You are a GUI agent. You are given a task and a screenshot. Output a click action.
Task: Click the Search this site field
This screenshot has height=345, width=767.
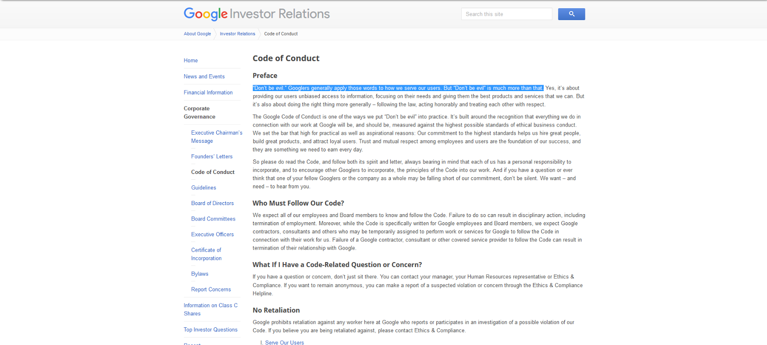click(x=506, y=14)
